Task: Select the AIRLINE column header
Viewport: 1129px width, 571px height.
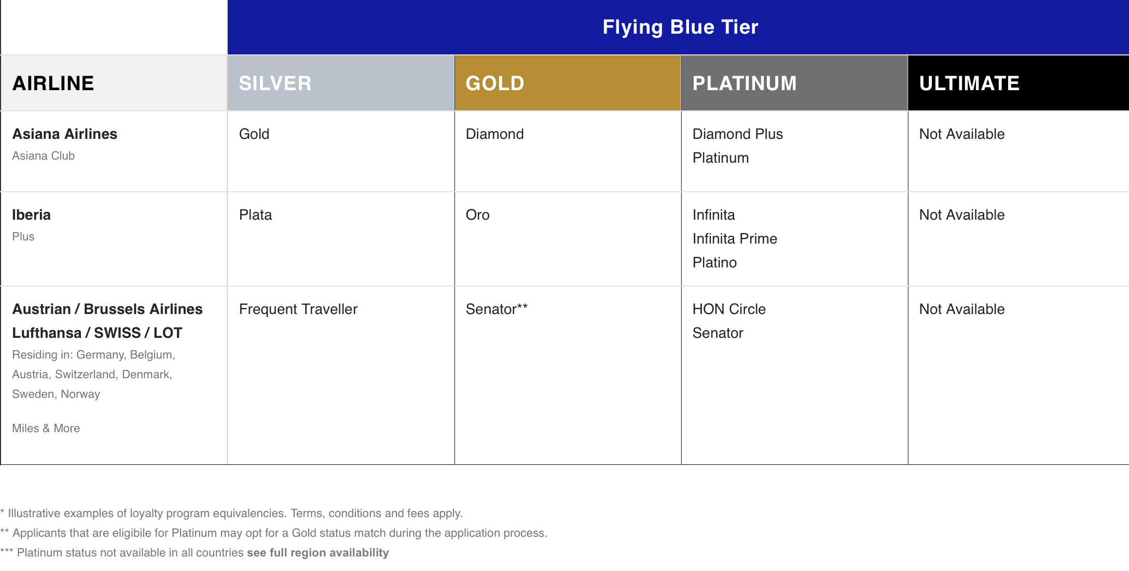Action: coord(53,83)
